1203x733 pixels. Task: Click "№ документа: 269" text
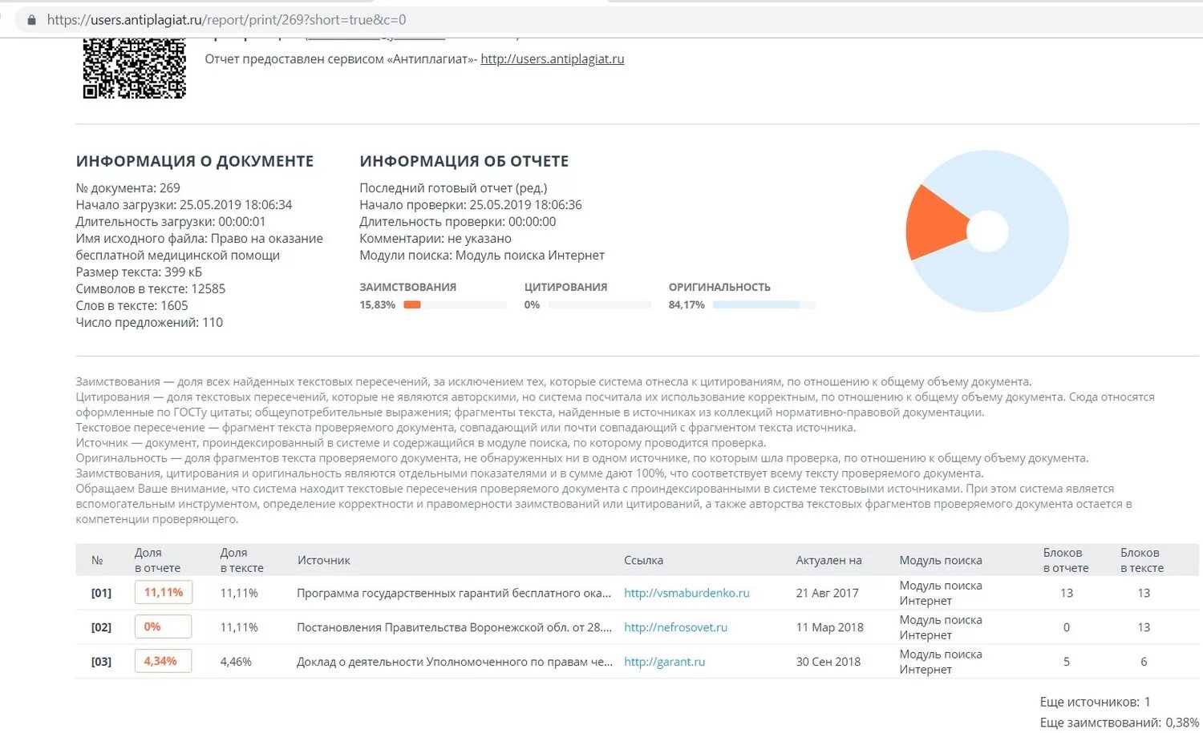coord(128,188)
